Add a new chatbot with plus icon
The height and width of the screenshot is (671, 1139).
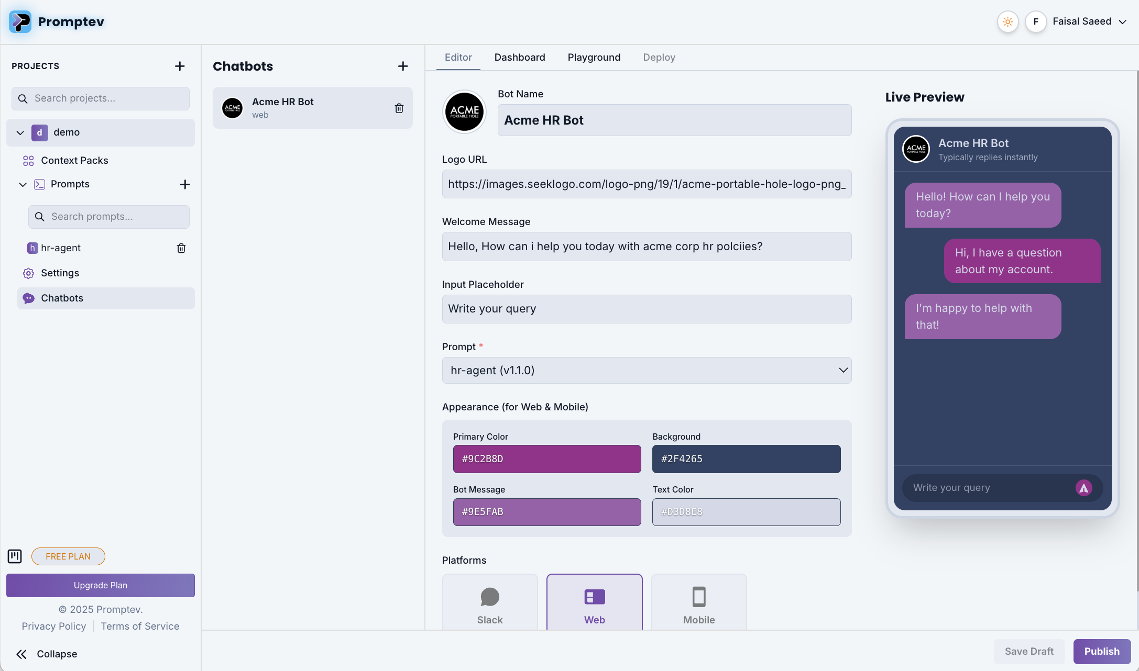(402, 66)
